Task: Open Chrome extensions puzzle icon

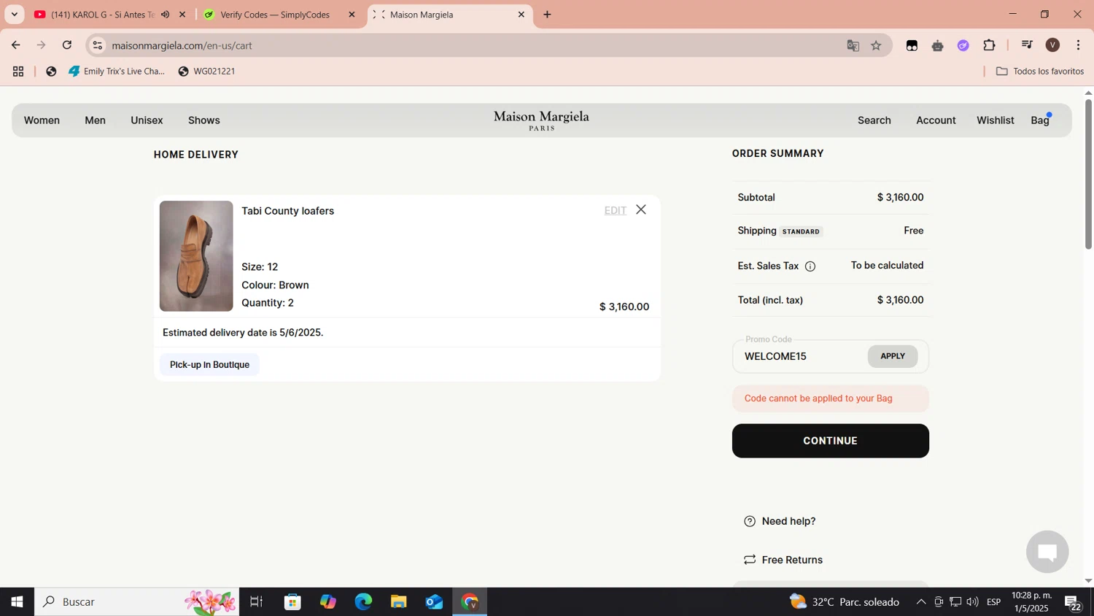Action: [x=989, y=45]
